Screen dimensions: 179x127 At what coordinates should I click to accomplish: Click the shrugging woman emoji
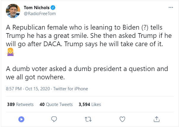(10, 53)
